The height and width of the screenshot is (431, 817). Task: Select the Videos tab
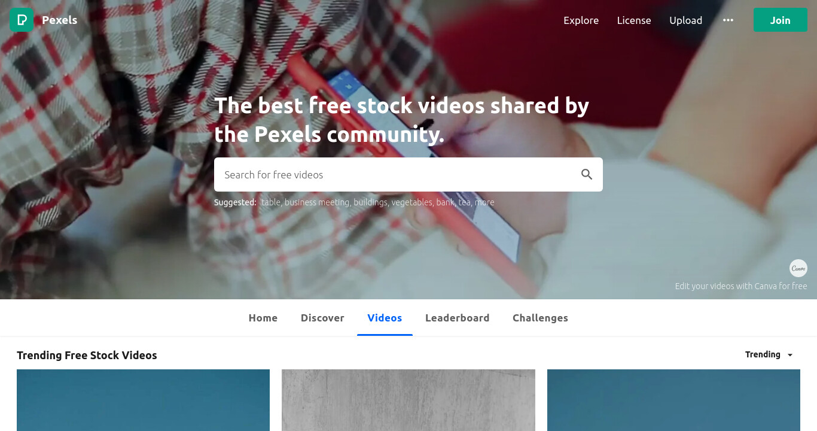[x=385, y=318]
